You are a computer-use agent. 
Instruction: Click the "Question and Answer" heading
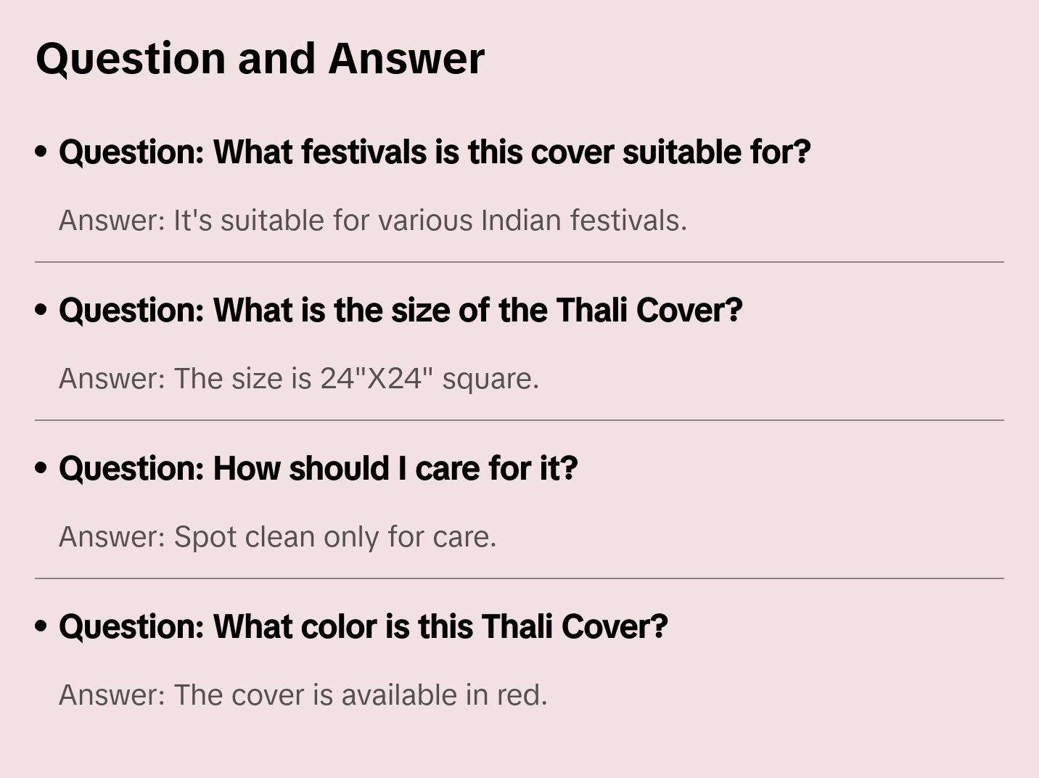point(260,58)
